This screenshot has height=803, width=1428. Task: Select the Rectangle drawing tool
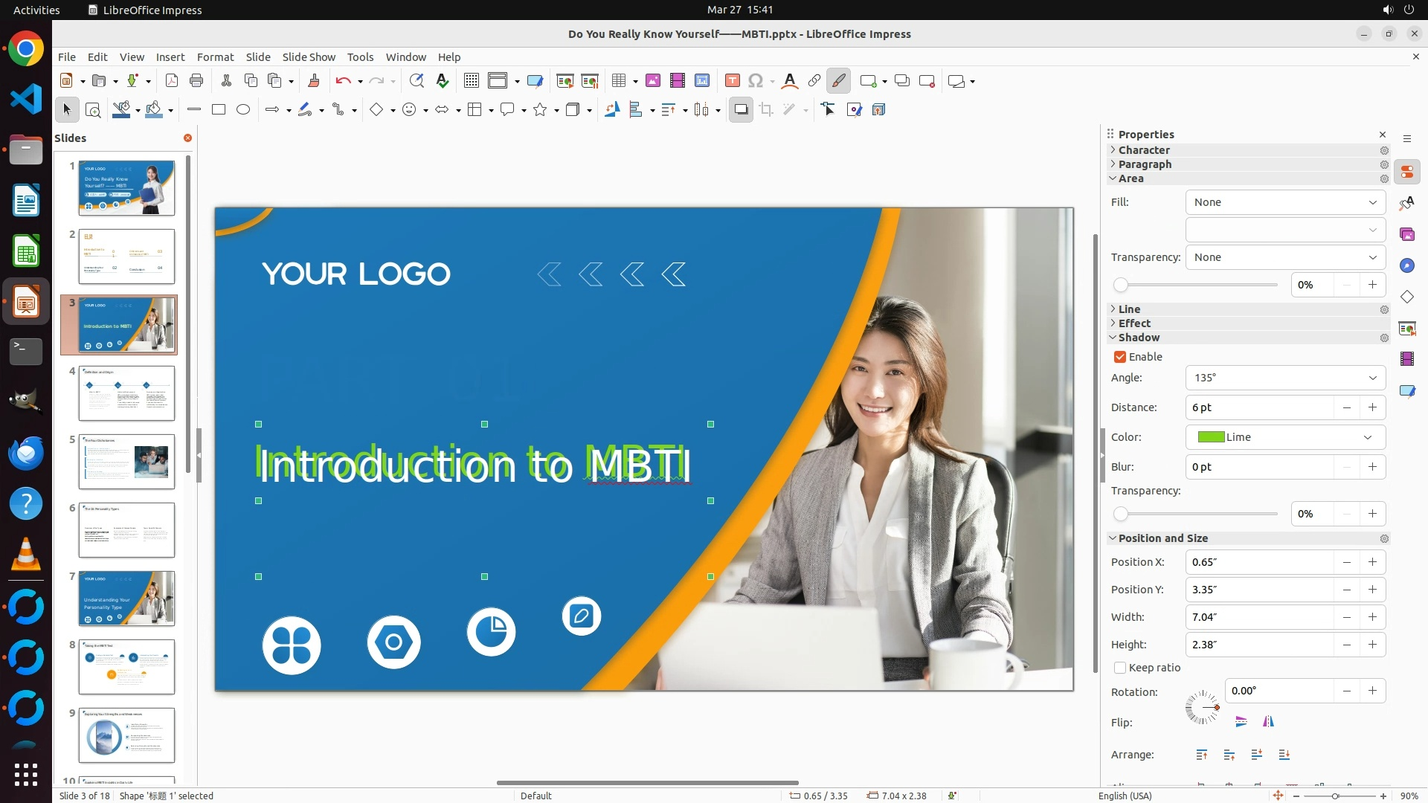(219, 110)
